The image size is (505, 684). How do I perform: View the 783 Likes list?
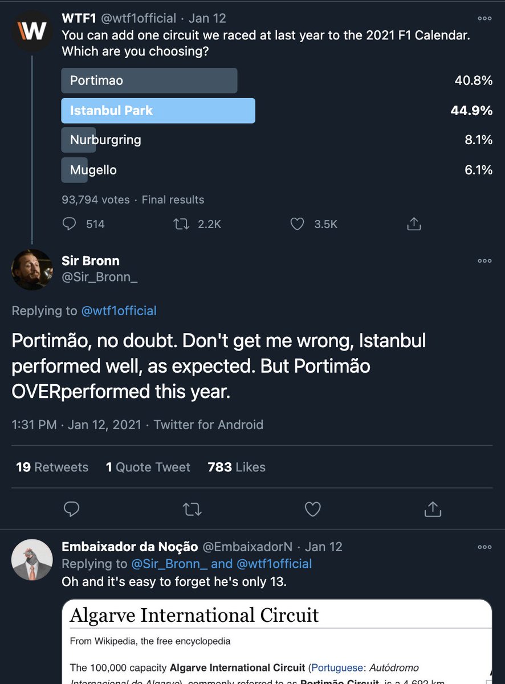[237, 467]
